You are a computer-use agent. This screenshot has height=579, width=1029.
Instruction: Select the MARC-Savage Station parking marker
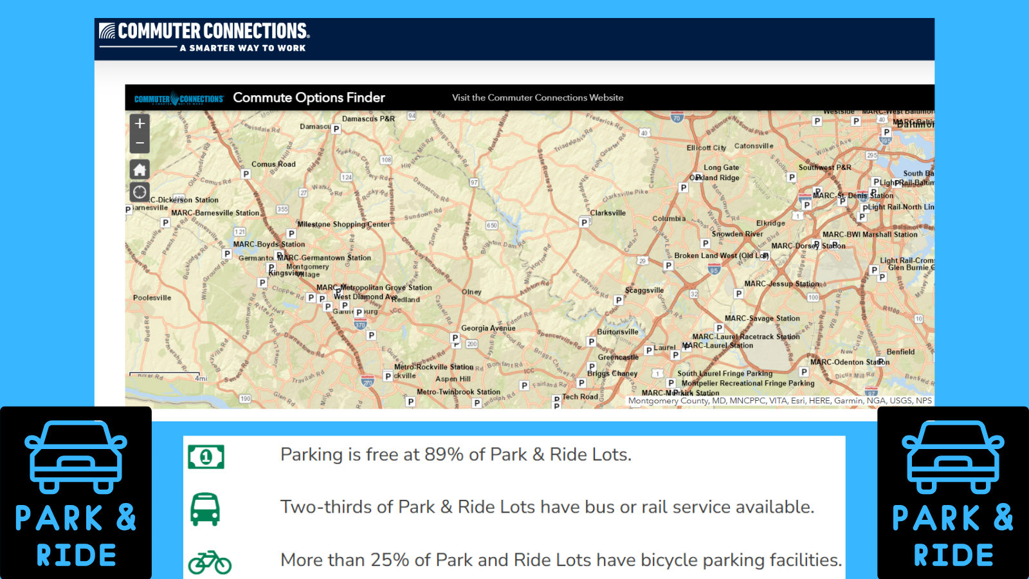click(x=719, y=328)
